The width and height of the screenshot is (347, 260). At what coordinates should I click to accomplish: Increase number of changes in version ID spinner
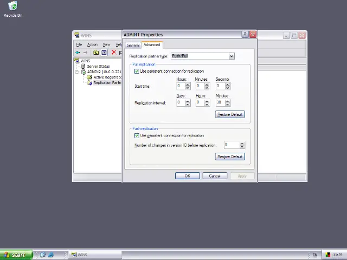pyautogui.click(x=242, y=144)
